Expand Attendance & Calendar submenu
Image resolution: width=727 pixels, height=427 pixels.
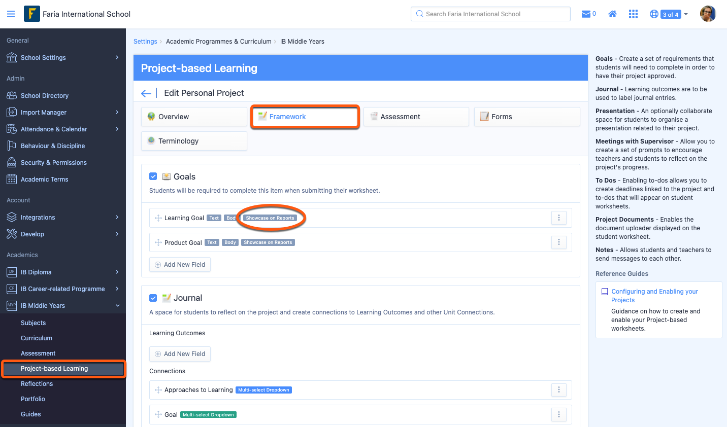(117, 129)
